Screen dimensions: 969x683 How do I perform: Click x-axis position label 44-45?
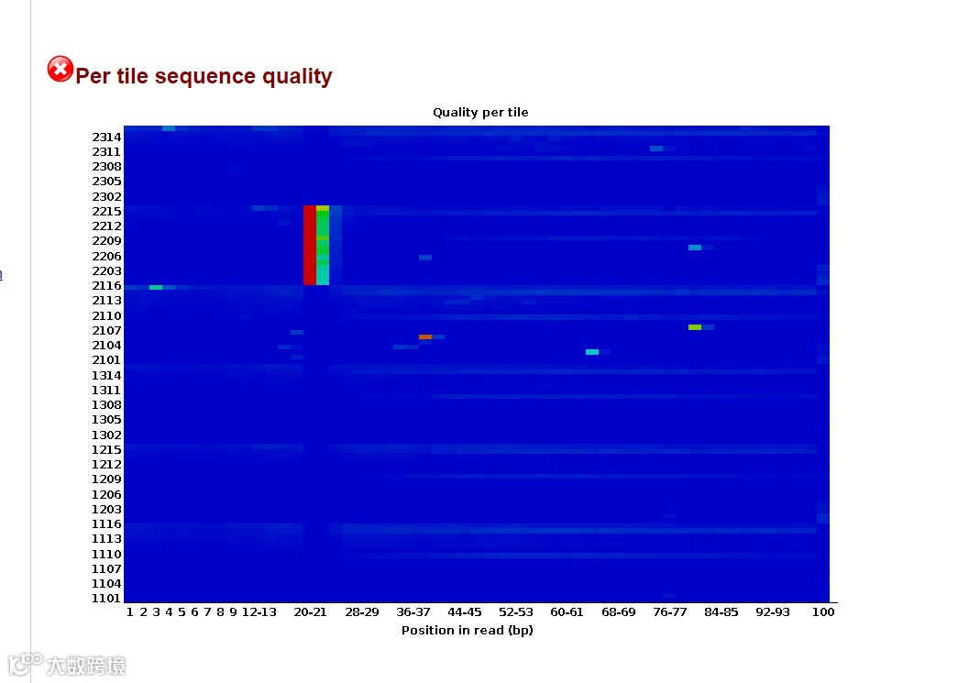tap(465, 612)
